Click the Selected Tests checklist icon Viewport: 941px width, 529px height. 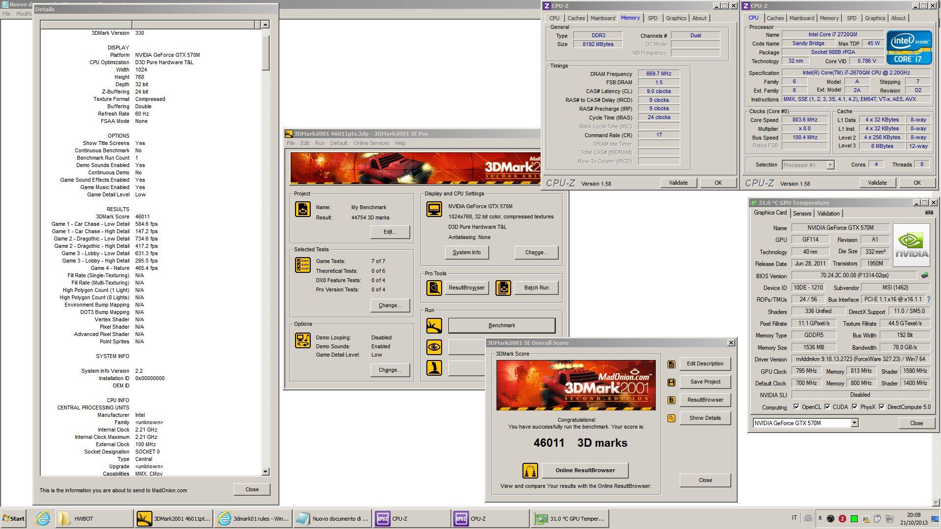[x=302, y=265]
